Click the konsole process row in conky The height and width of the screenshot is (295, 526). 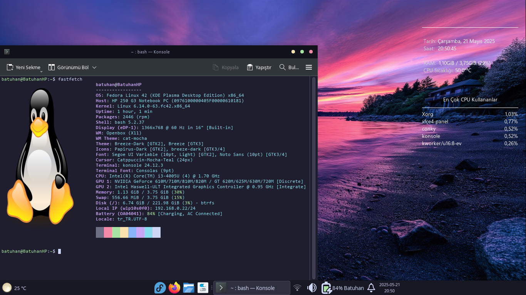[x=470, y=136]
